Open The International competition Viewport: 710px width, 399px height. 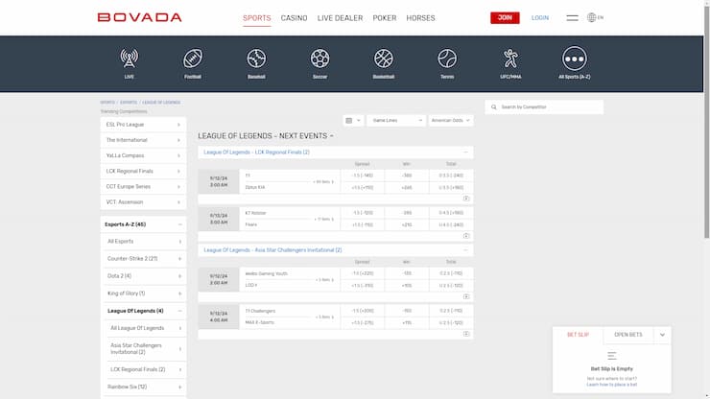(143, 140)
